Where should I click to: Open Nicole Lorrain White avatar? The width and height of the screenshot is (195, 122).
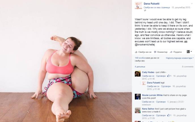pos(138,97)
